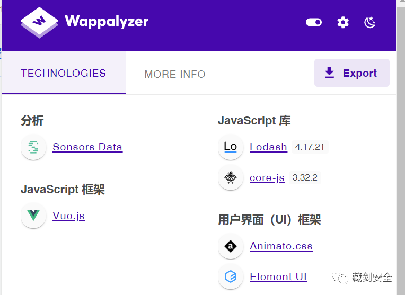Click the JavaScript 框架 category heading
Image resolution: width=405 pixels, height=295 pixels.
coord(63,189)
